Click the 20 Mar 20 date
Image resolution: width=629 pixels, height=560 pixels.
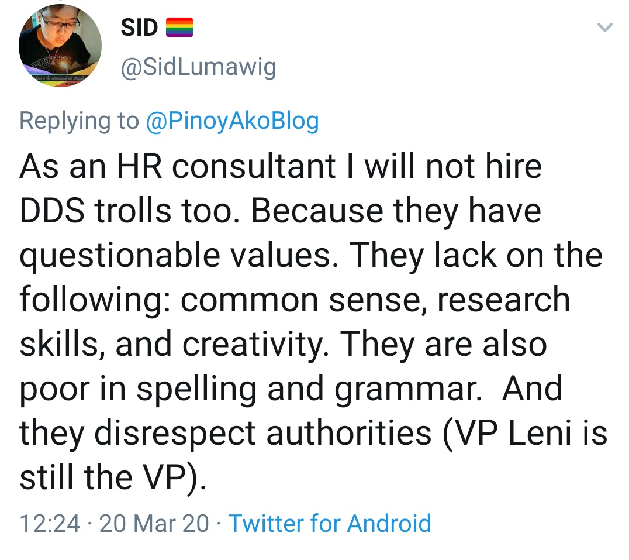[154, 523]
